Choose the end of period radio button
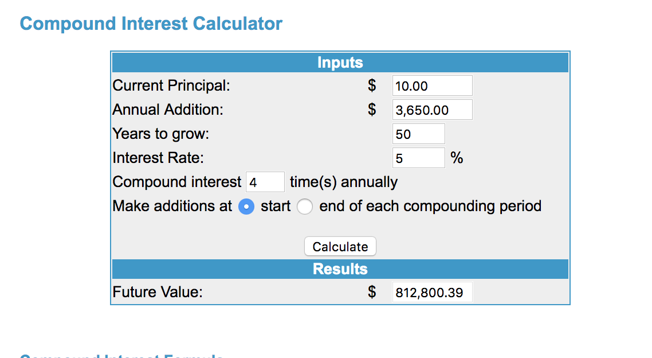Image resolution: width=652 pixels, height=358 pixels. [x=304, y=207]
